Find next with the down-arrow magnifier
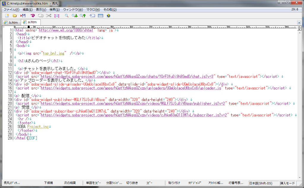Screen dimensions: 304x188 pos(75,16)
